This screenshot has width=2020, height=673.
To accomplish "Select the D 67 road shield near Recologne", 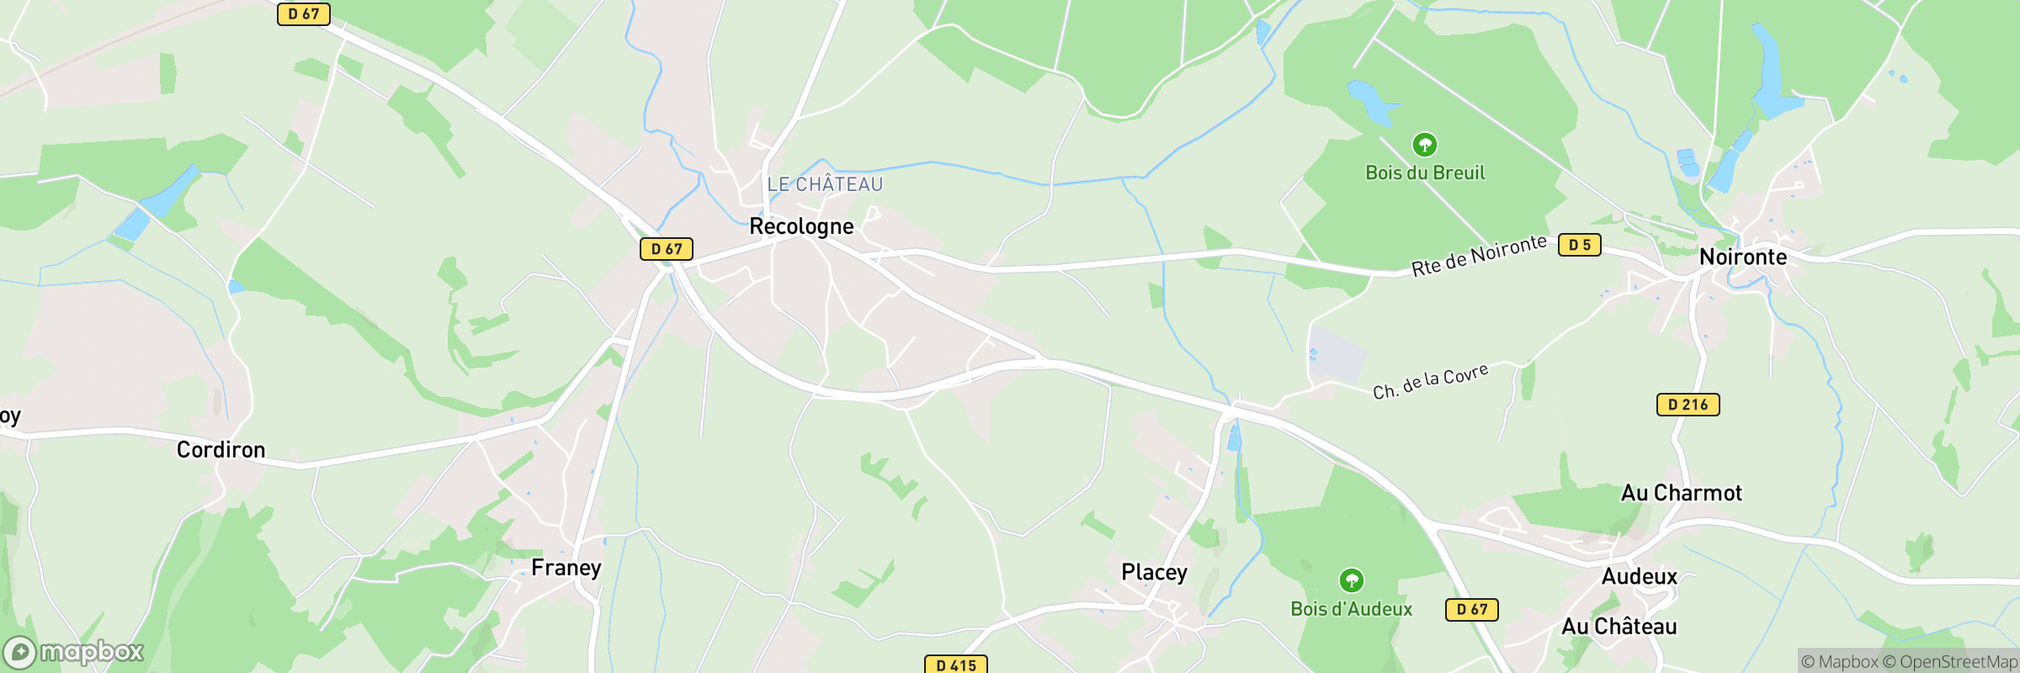I will (x=666, y=249).
